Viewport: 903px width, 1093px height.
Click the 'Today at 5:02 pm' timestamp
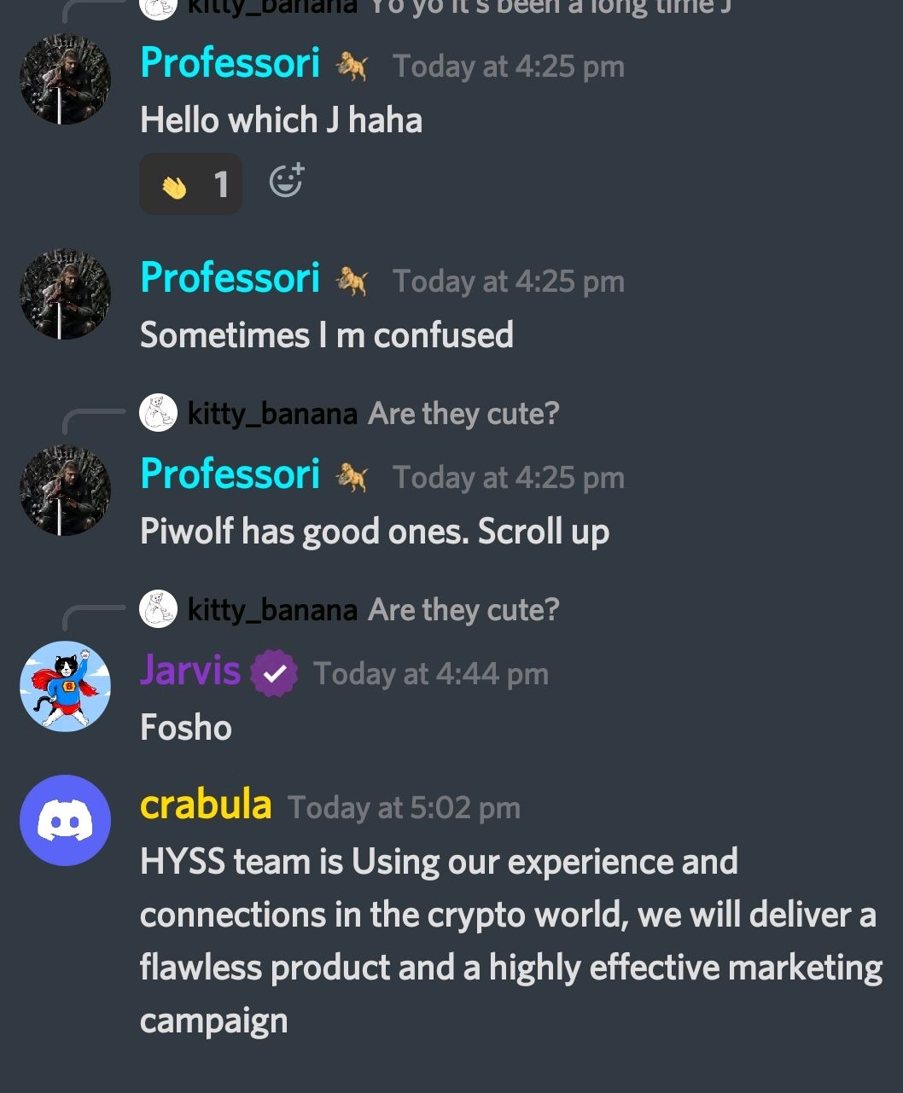click(404, 808)
